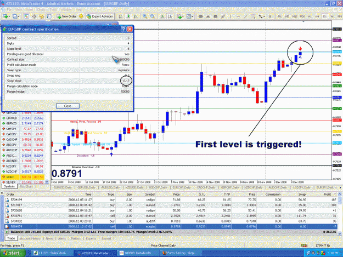The image size is (343, 257).
Task: Open the Indicators list dropdown
Action: coord(180,16)
